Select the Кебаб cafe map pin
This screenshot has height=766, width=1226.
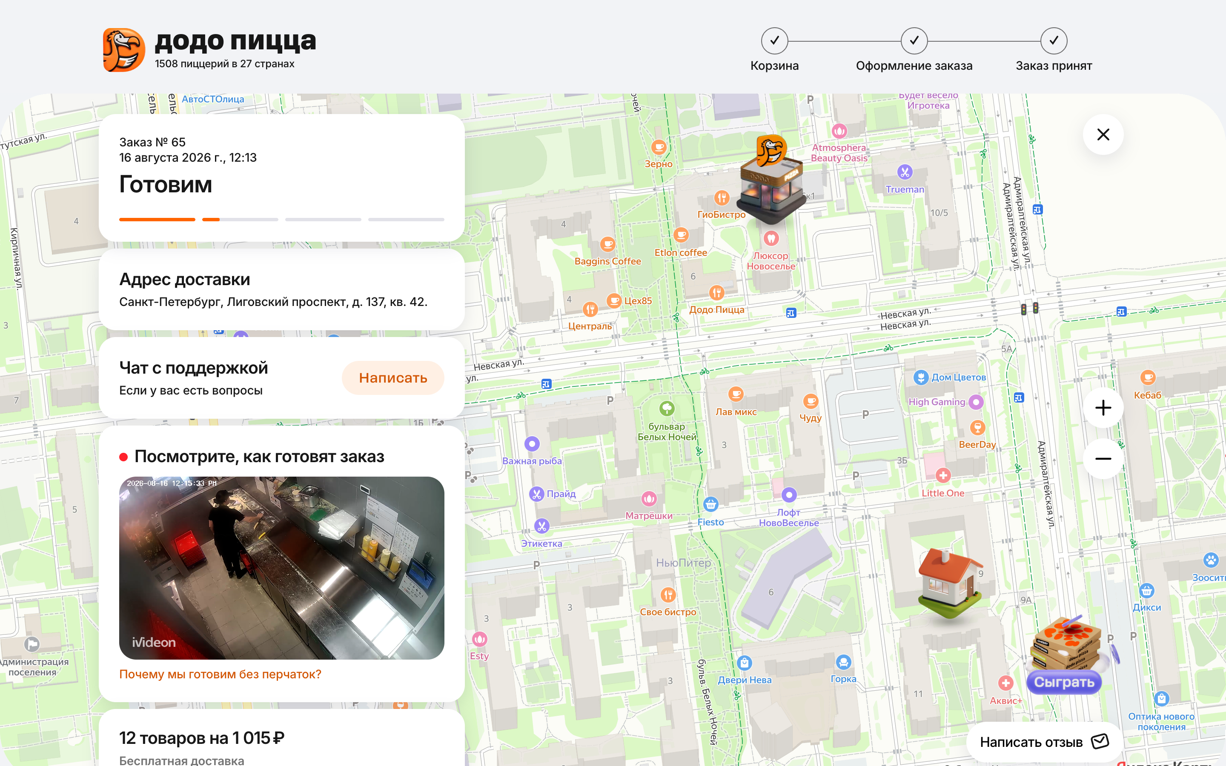pyautogui.click(x=1148, y=378)
